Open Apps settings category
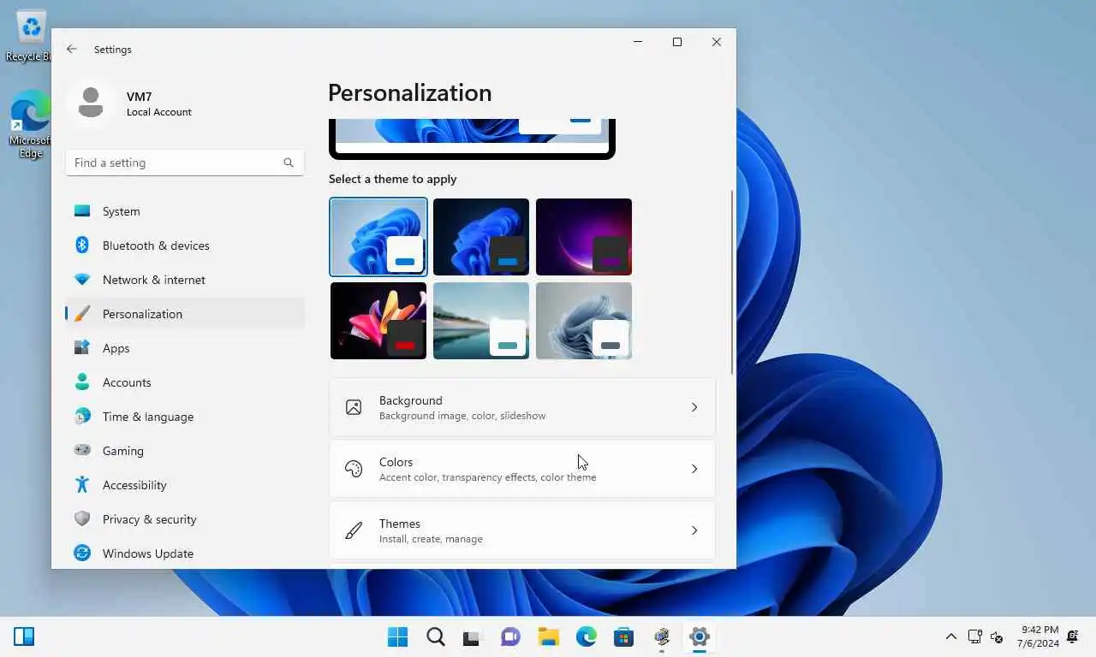Viewport: 1096px width, 657px height. [185, 348]
